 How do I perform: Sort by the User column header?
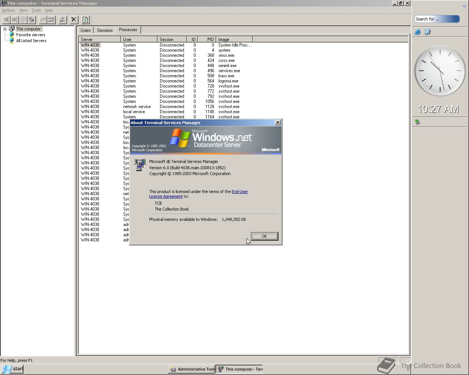pyautogui.click(x=139, y=39)
